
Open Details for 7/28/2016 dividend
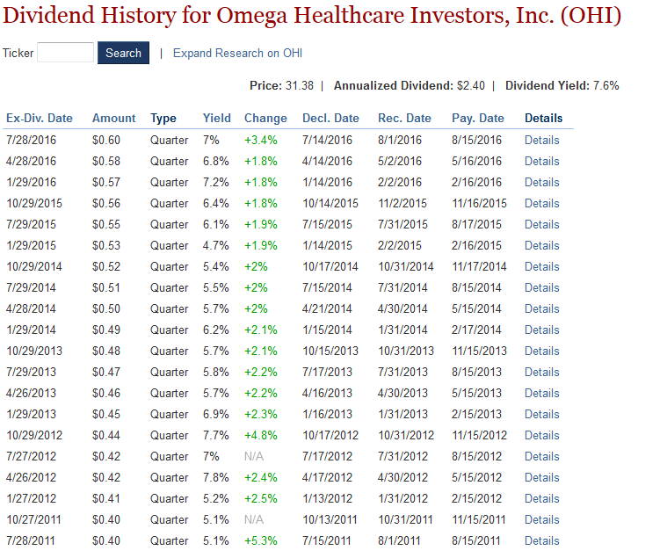(541, 140)
